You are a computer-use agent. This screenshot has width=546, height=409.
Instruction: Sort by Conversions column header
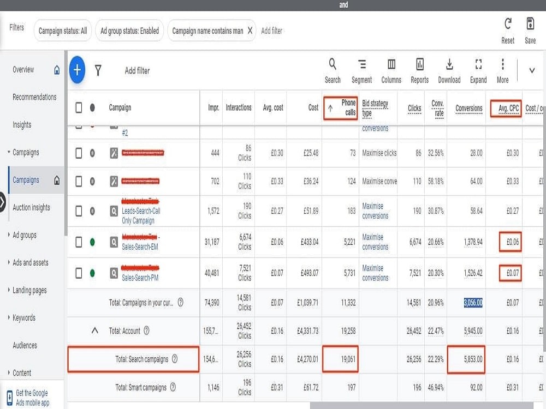point(468,108)
